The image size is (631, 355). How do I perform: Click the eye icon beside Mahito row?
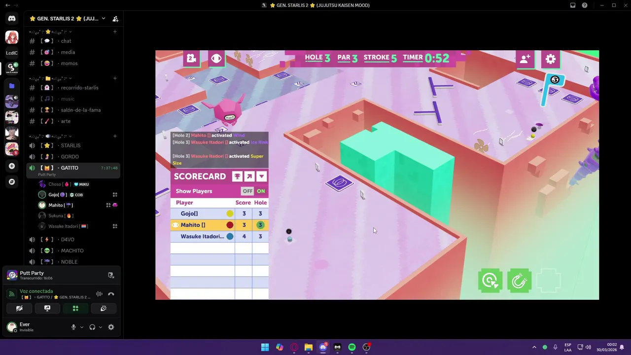[175, 225]
